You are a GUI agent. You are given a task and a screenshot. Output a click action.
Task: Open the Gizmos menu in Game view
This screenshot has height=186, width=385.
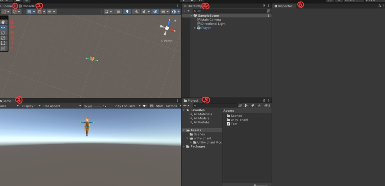[x=172, y=106]
